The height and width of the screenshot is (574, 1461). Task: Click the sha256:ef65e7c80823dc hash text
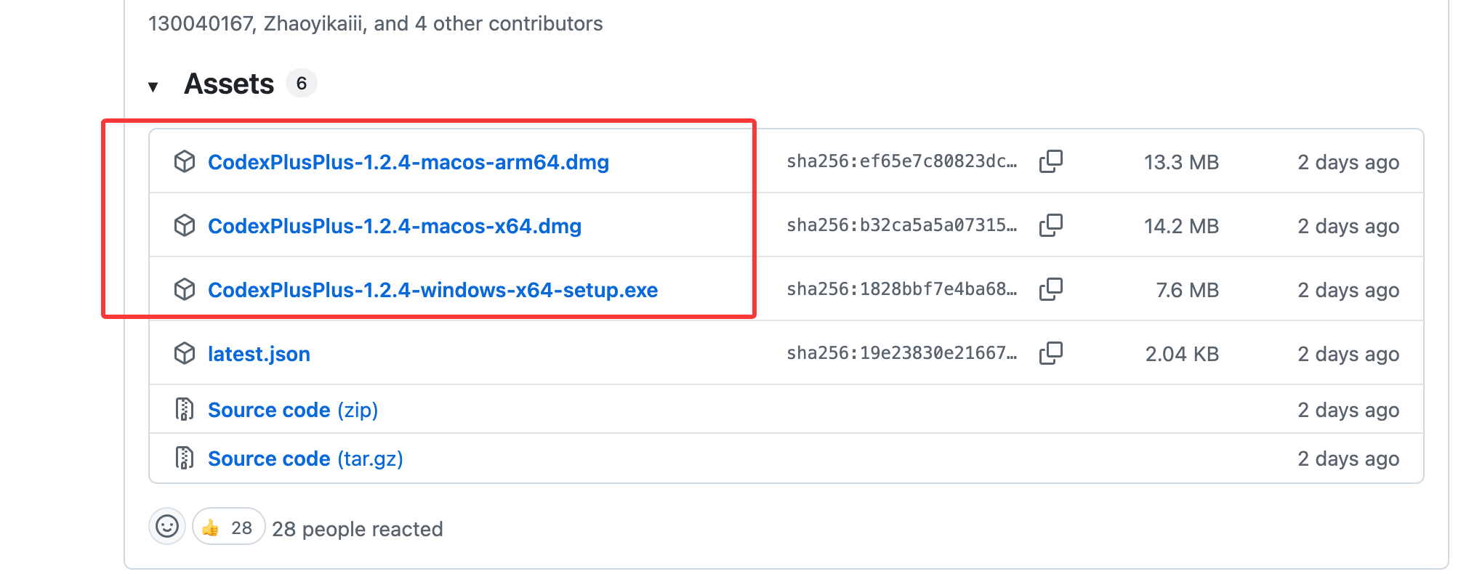901,161
